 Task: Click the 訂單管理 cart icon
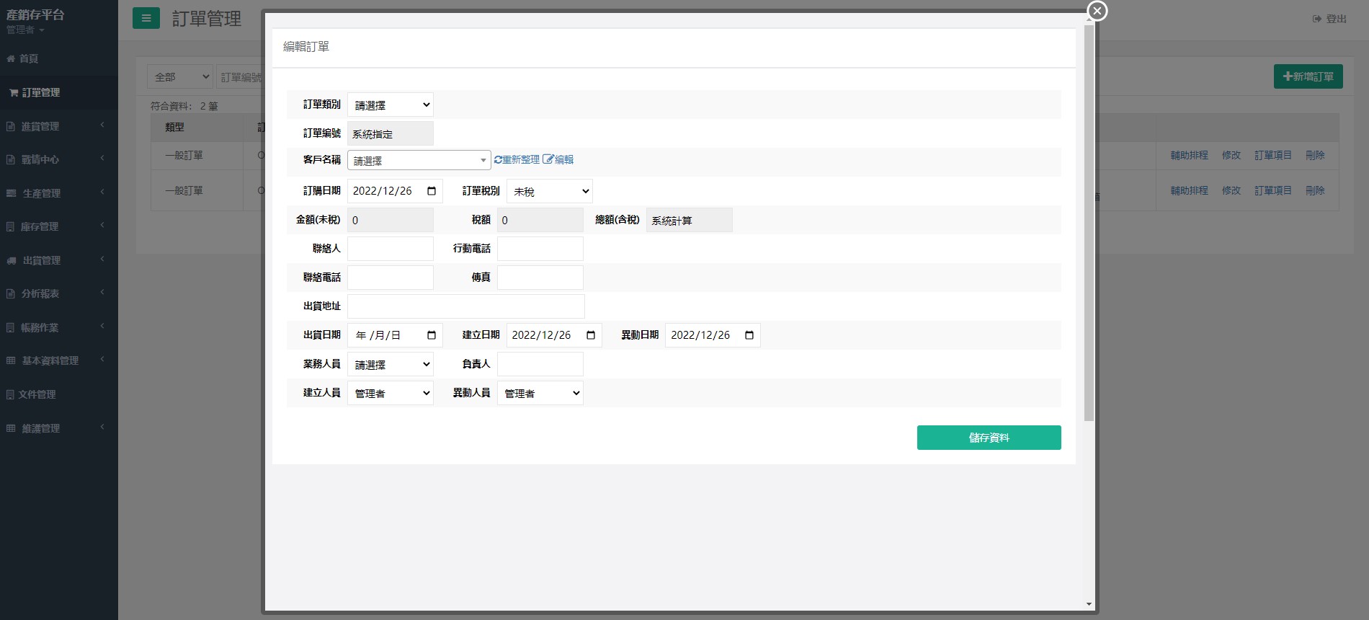[x=14, y=92]
